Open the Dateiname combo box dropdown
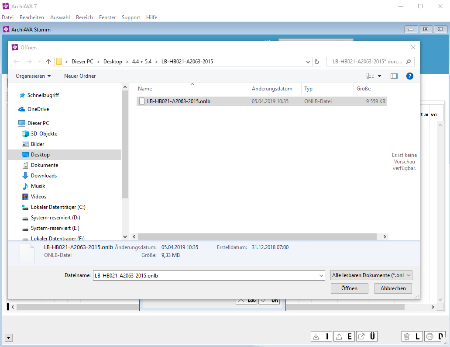450x347 pixels. pos(321,275)
